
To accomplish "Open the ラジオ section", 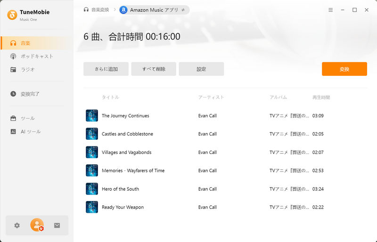I will tap(37, 70).
